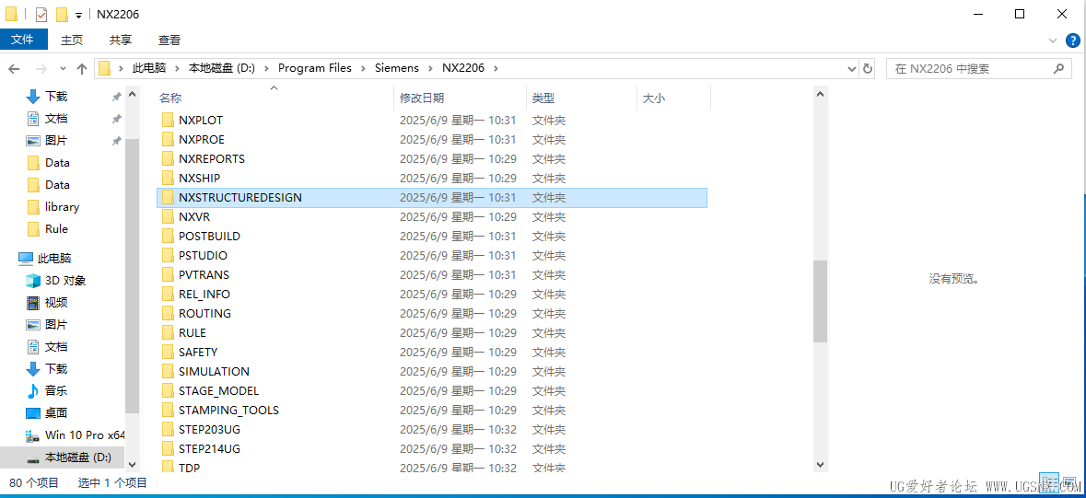Select library folder in sidebar

coord(63,207)
